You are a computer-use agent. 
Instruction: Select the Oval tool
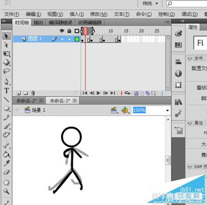pyautogui.click(x=7, y=109)
